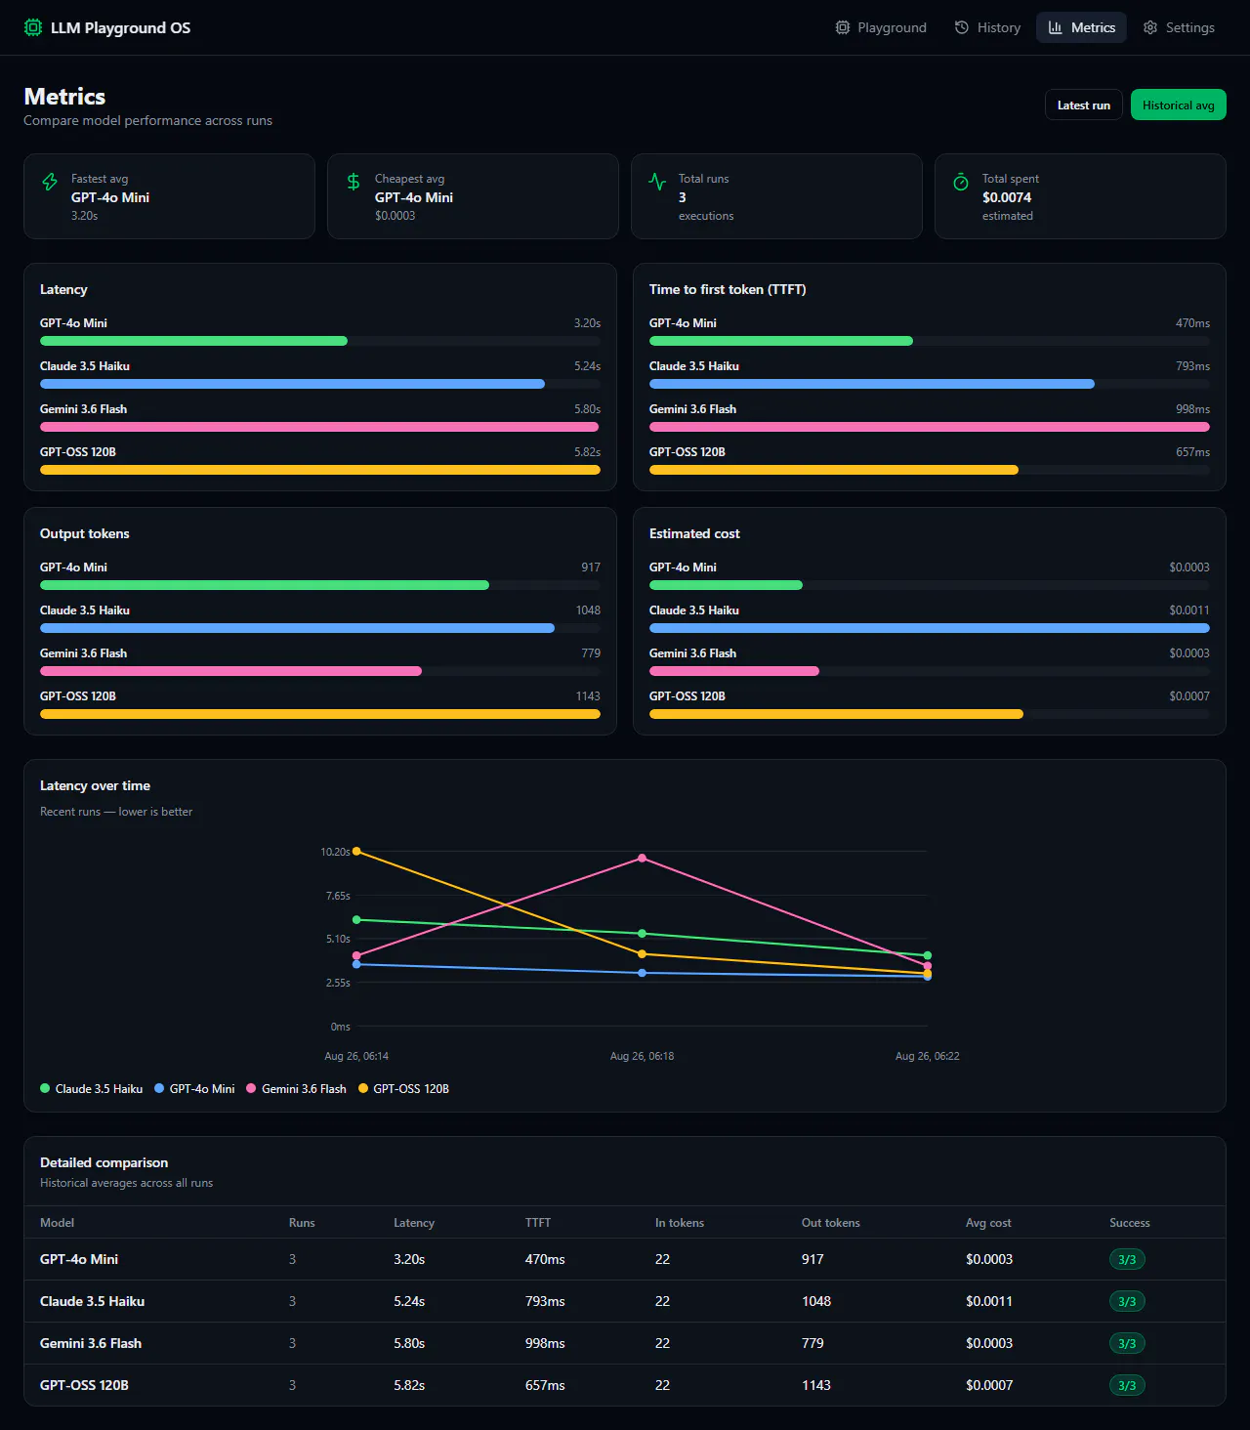Select the Metrics tab label

(1093, 27)
